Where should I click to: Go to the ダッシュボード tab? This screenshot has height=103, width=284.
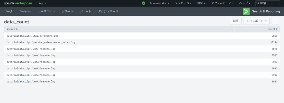point(108,11)
